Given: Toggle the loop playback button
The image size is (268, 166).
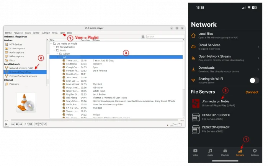Looking at the screenshot, I should pos(41,124).
